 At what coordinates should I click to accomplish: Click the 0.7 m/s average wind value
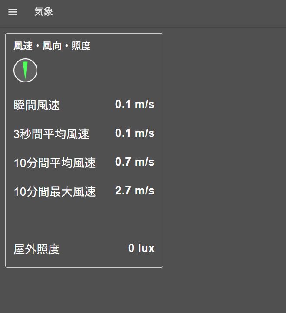click(x=135, y=162)
